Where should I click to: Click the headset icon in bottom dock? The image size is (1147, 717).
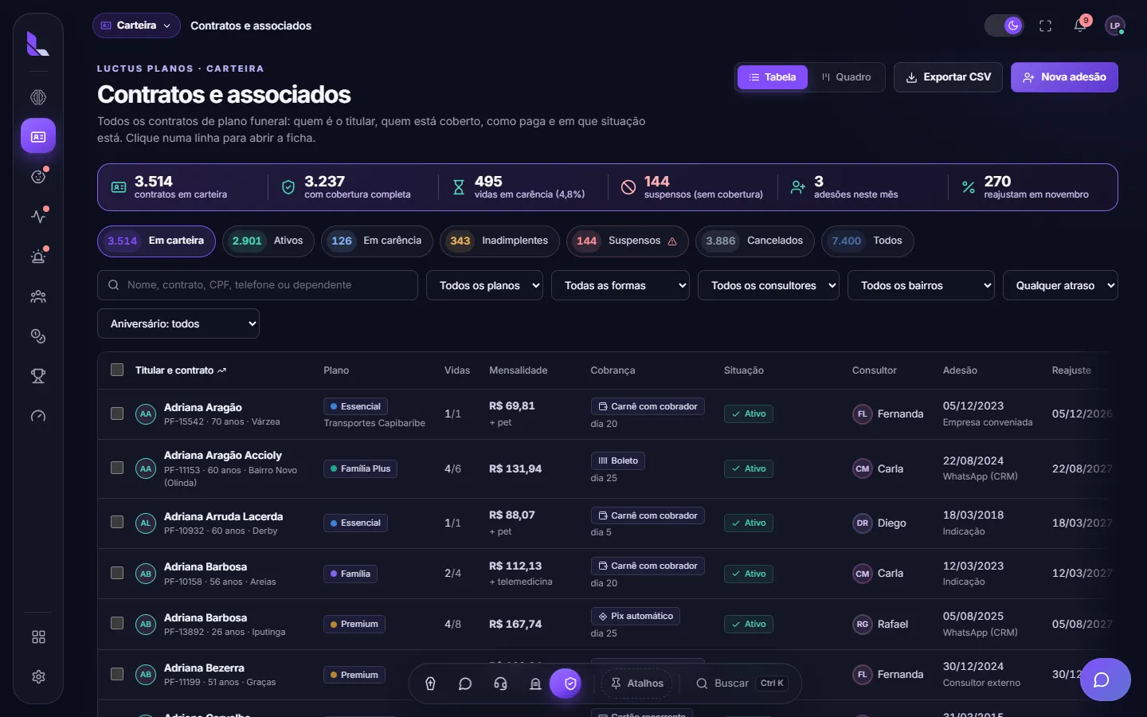(500, 684)
